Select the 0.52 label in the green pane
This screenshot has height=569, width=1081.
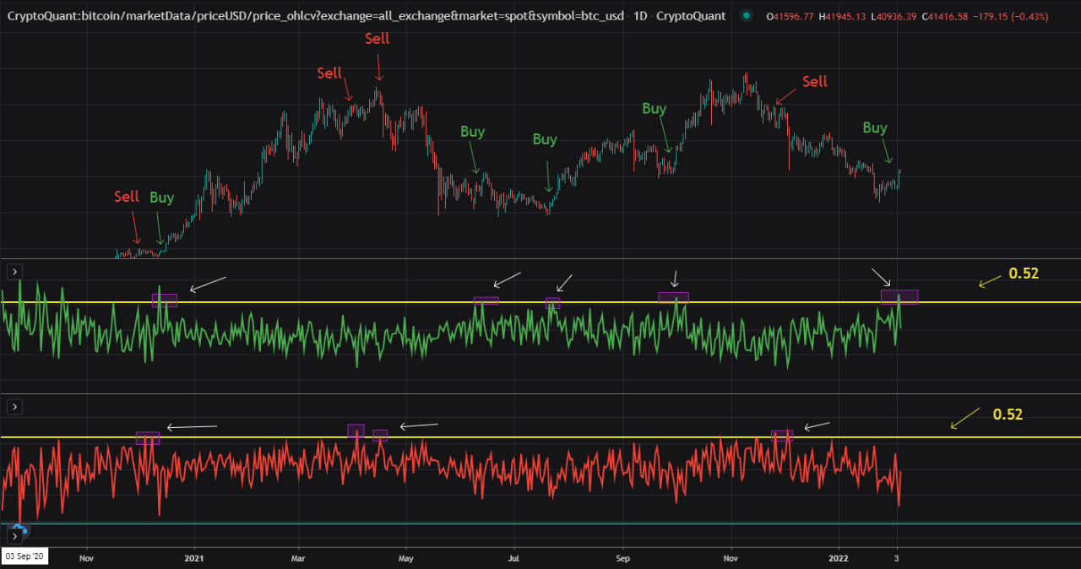(x=1024, y=274)
